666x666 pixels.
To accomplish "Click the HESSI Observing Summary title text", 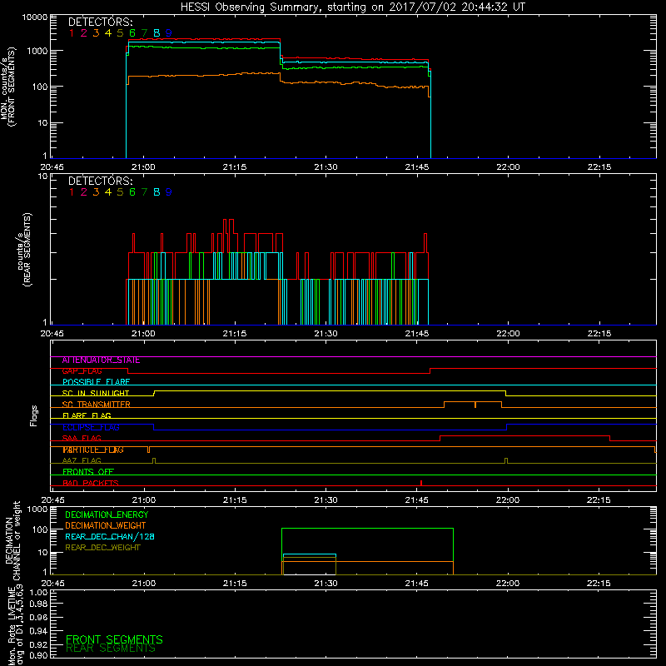I will point(352,7).
